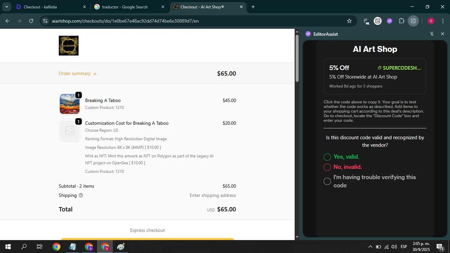The width and height of the screenshot is (450, 253).
Task: Open Task View on the taskbar
Action: pyautogui.click(x=40, y=247)
